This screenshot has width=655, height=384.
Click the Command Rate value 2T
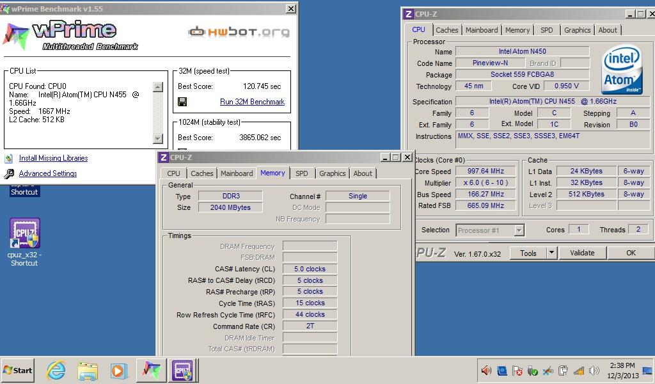tap(310, 326)
